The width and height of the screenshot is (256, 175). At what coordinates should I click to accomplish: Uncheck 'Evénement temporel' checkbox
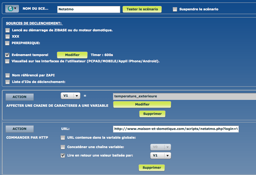[7, 55]
